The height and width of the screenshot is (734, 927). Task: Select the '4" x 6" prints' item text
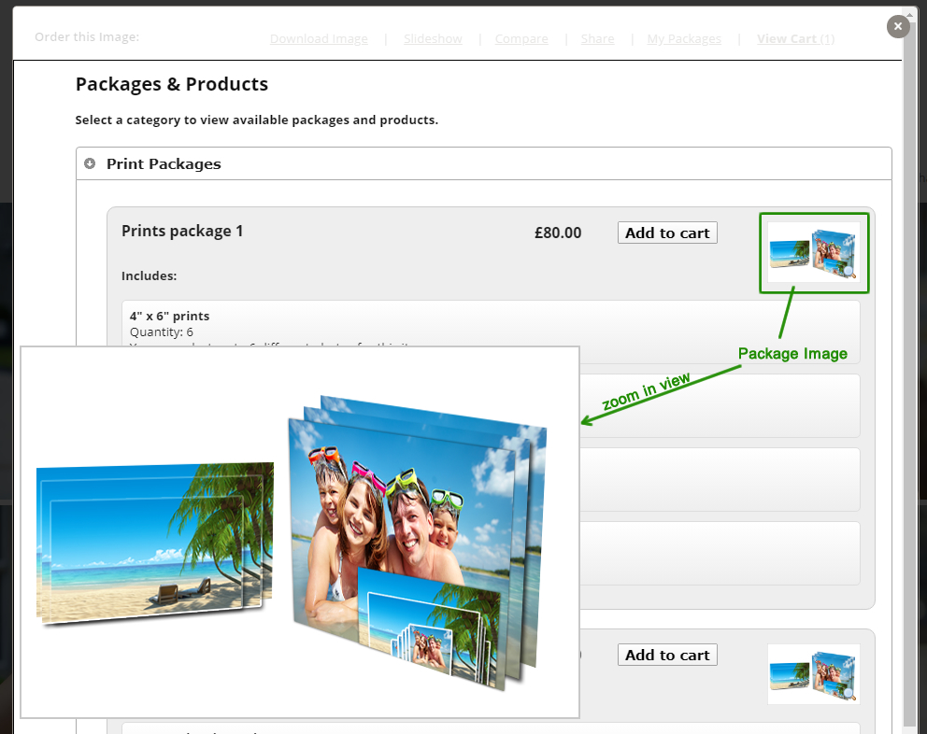pos(170,317)
